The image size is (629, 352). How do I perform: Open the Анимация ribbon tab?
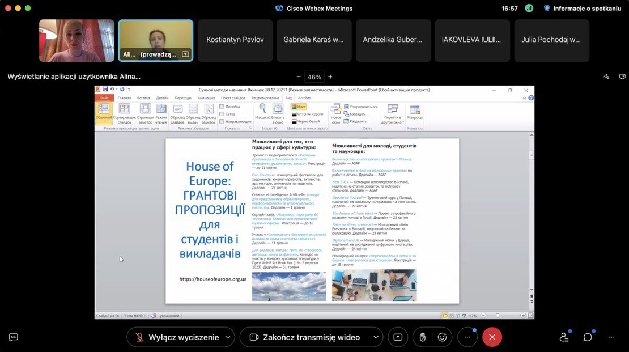coord(206,98)
